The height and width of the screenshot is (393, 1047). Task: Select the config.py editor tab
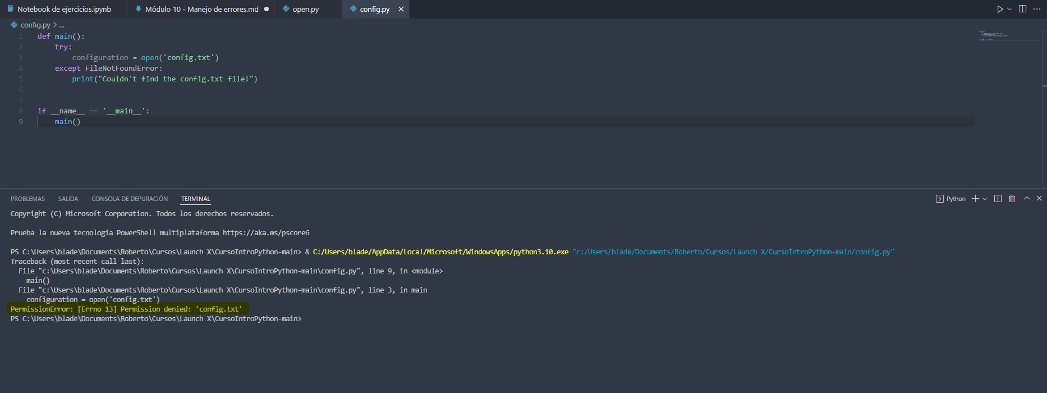(x=375, y=9)
